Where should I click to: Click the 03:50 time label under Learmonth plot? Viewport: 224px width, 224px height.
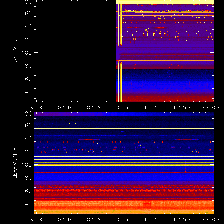click(182, 220)
